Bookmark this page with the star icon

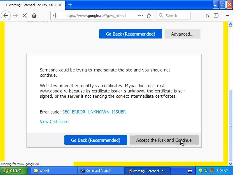click(149, 15)
